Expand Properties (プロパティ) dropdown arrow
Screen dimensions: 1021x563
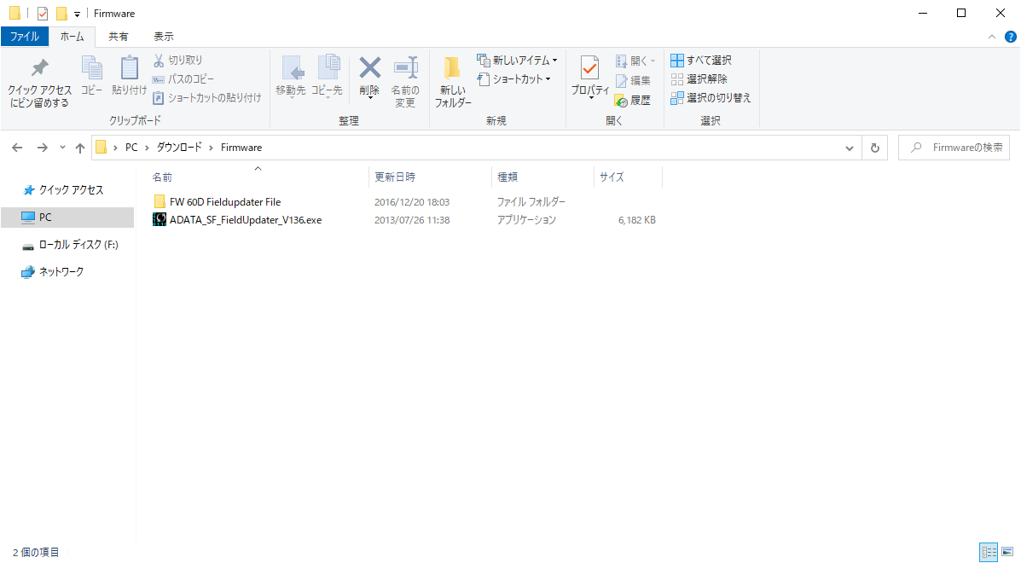(x=590, y=99)
